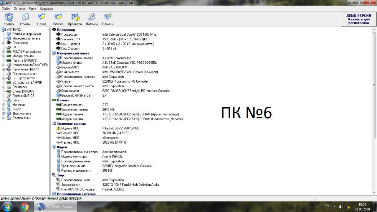Select Общая информация in the tree
This screenshot has height=212, width=377.
27,34
